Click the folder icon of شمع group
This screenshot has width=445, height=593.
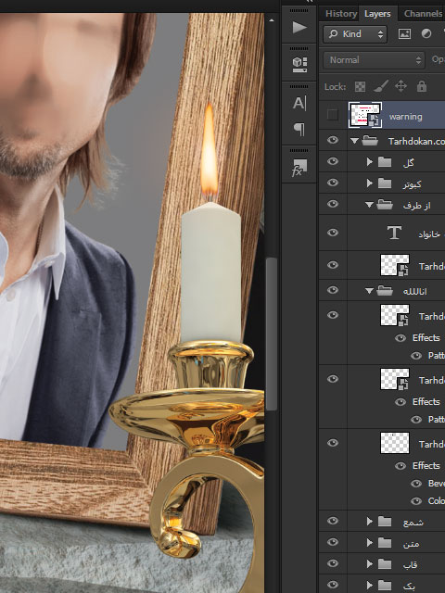click(385, 522)
